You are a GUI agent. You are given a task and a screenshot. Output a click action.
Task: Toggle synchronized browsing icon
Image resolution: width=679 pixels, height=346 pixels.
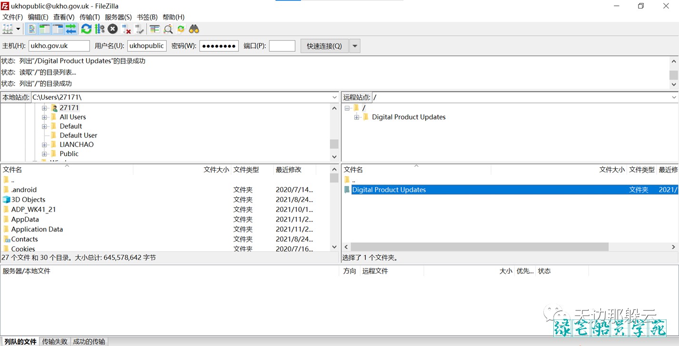(x=181, y=29)
